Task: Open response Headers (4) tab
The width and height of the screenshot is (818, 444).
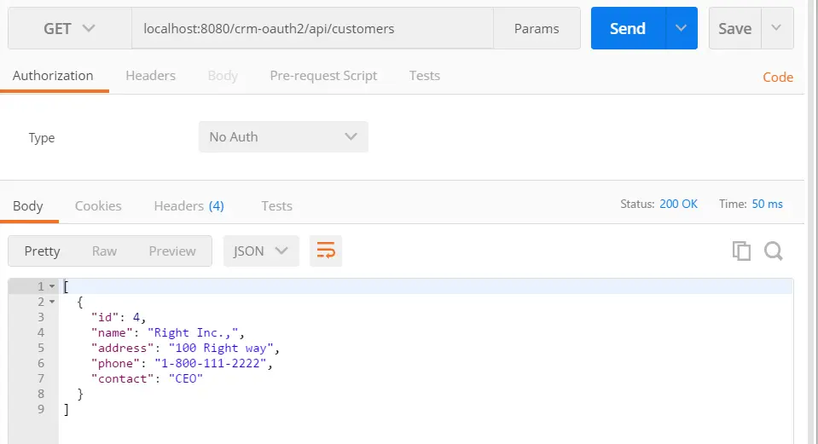Action: [189, 206]
